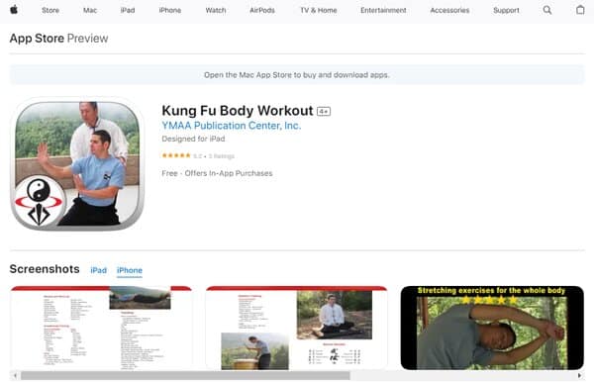Open the Mac menu
The image size is (594, 383).
[90, 11]
